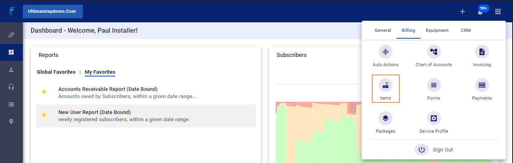Open the Service Profile icon
Viewport: 513px width, 163px height.
[434, 118]
